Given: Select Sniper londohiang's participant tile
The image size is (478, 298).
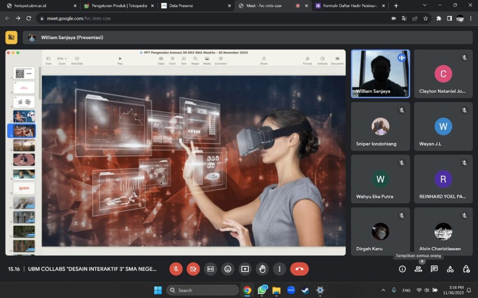Looking at the screenshot, I should tap(380, 127).
